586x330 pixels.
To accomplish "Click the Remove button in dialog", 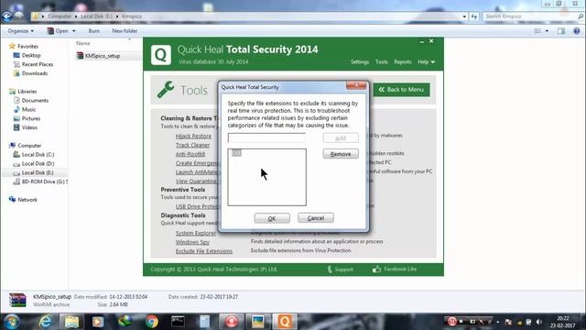I will point(341,154).
